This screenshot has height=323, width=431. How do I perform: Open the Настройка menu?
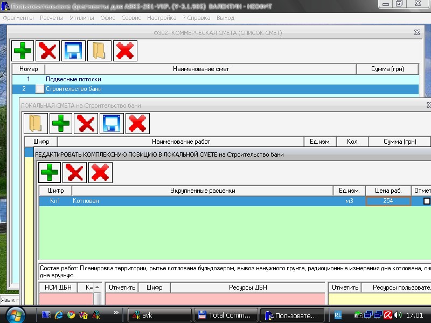pyautogui.click(x=162, y=18)
